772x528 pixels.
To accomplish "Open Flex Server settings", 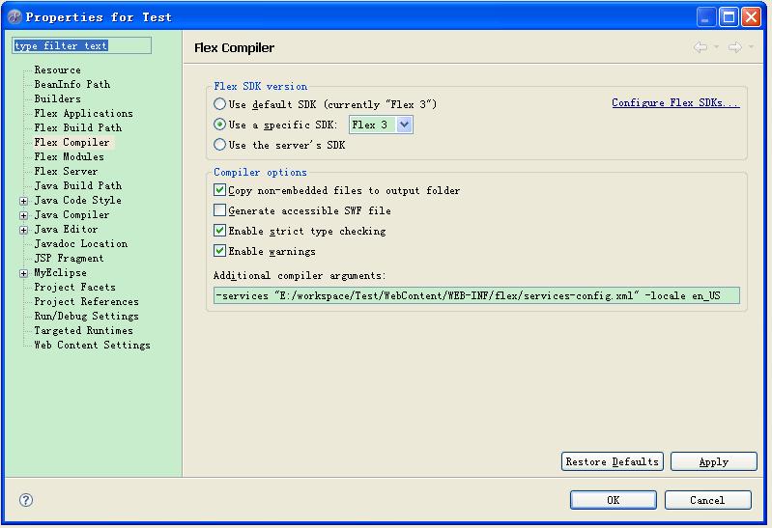I will pyautogui.click(x=66, y=171).
